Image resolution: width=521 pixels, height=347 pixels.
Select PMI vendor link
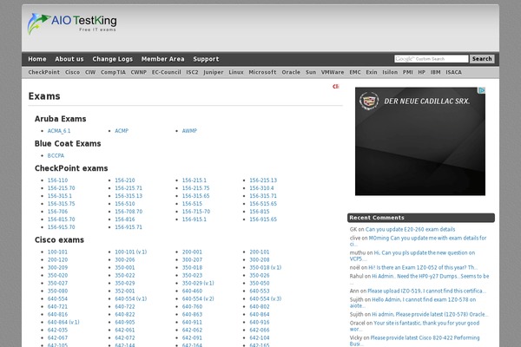coord(408,72)
